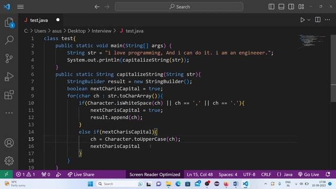Viewport: 336px width, 189px height.
Task: Start Live Share from status bar
Action: click(x=81, y=174)
